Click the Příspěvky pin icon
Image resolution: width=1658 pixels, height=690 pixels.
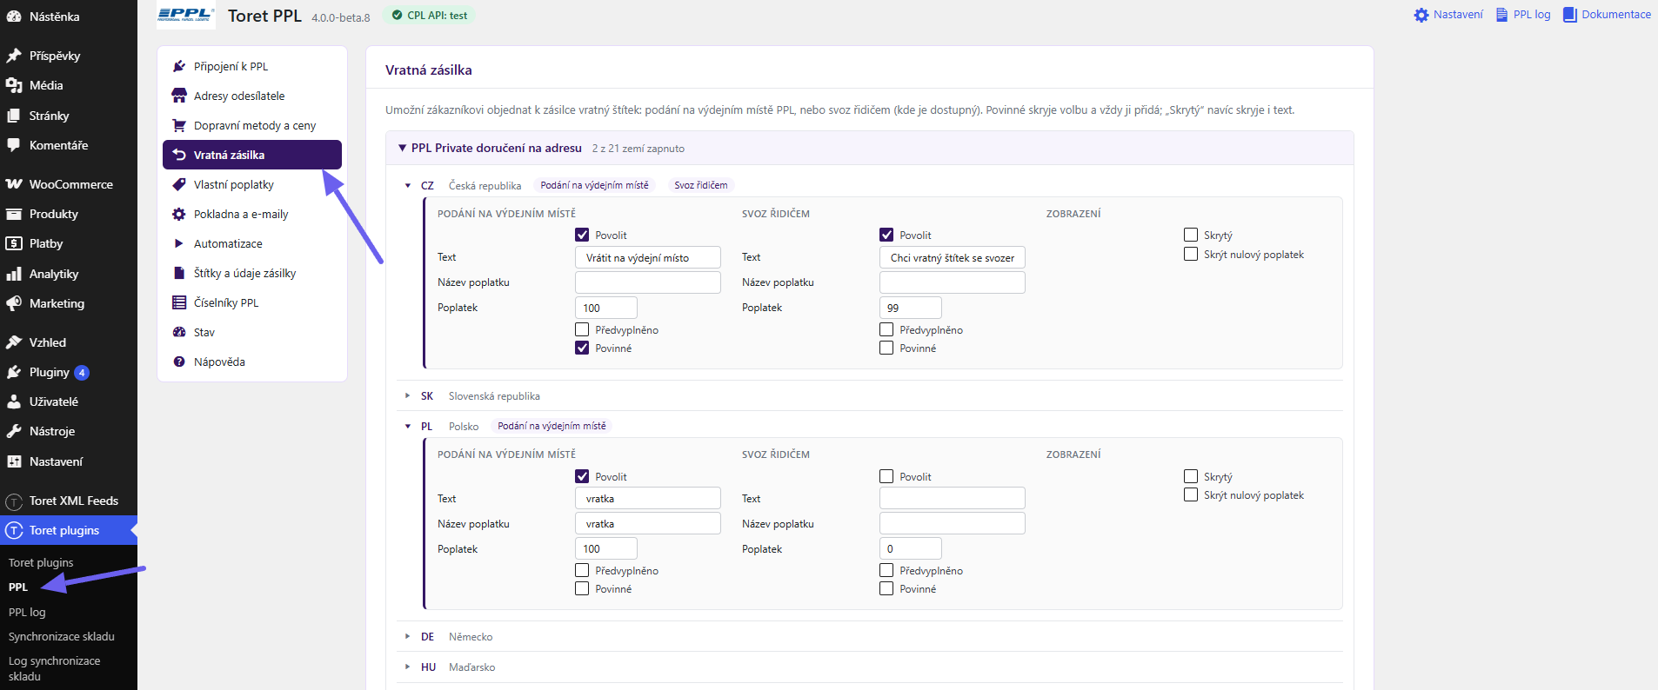point(14,56)
